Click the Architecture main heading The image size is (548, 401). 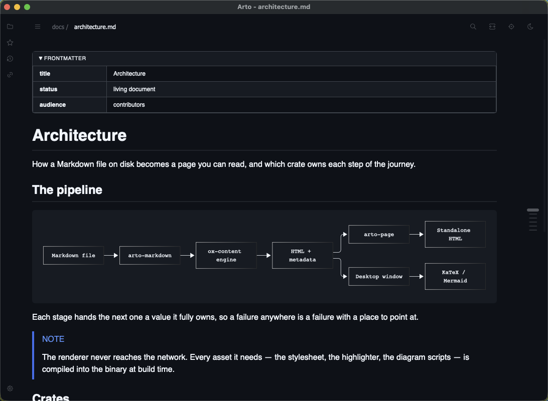(x=79, y=135)
